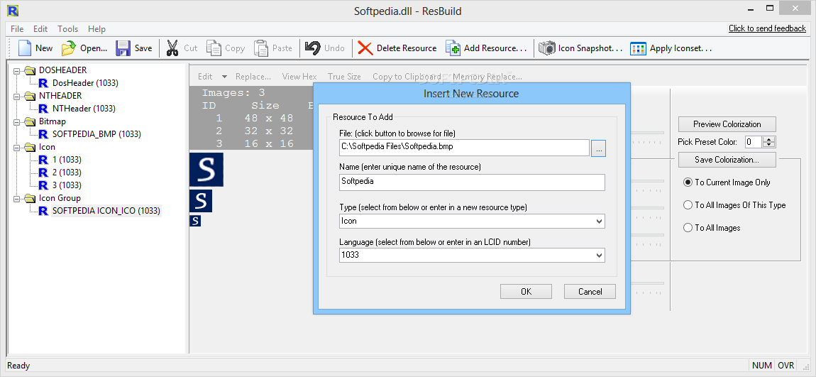Collapse the Icon tree node
The image size is (816, 377).
pos(16,147)
